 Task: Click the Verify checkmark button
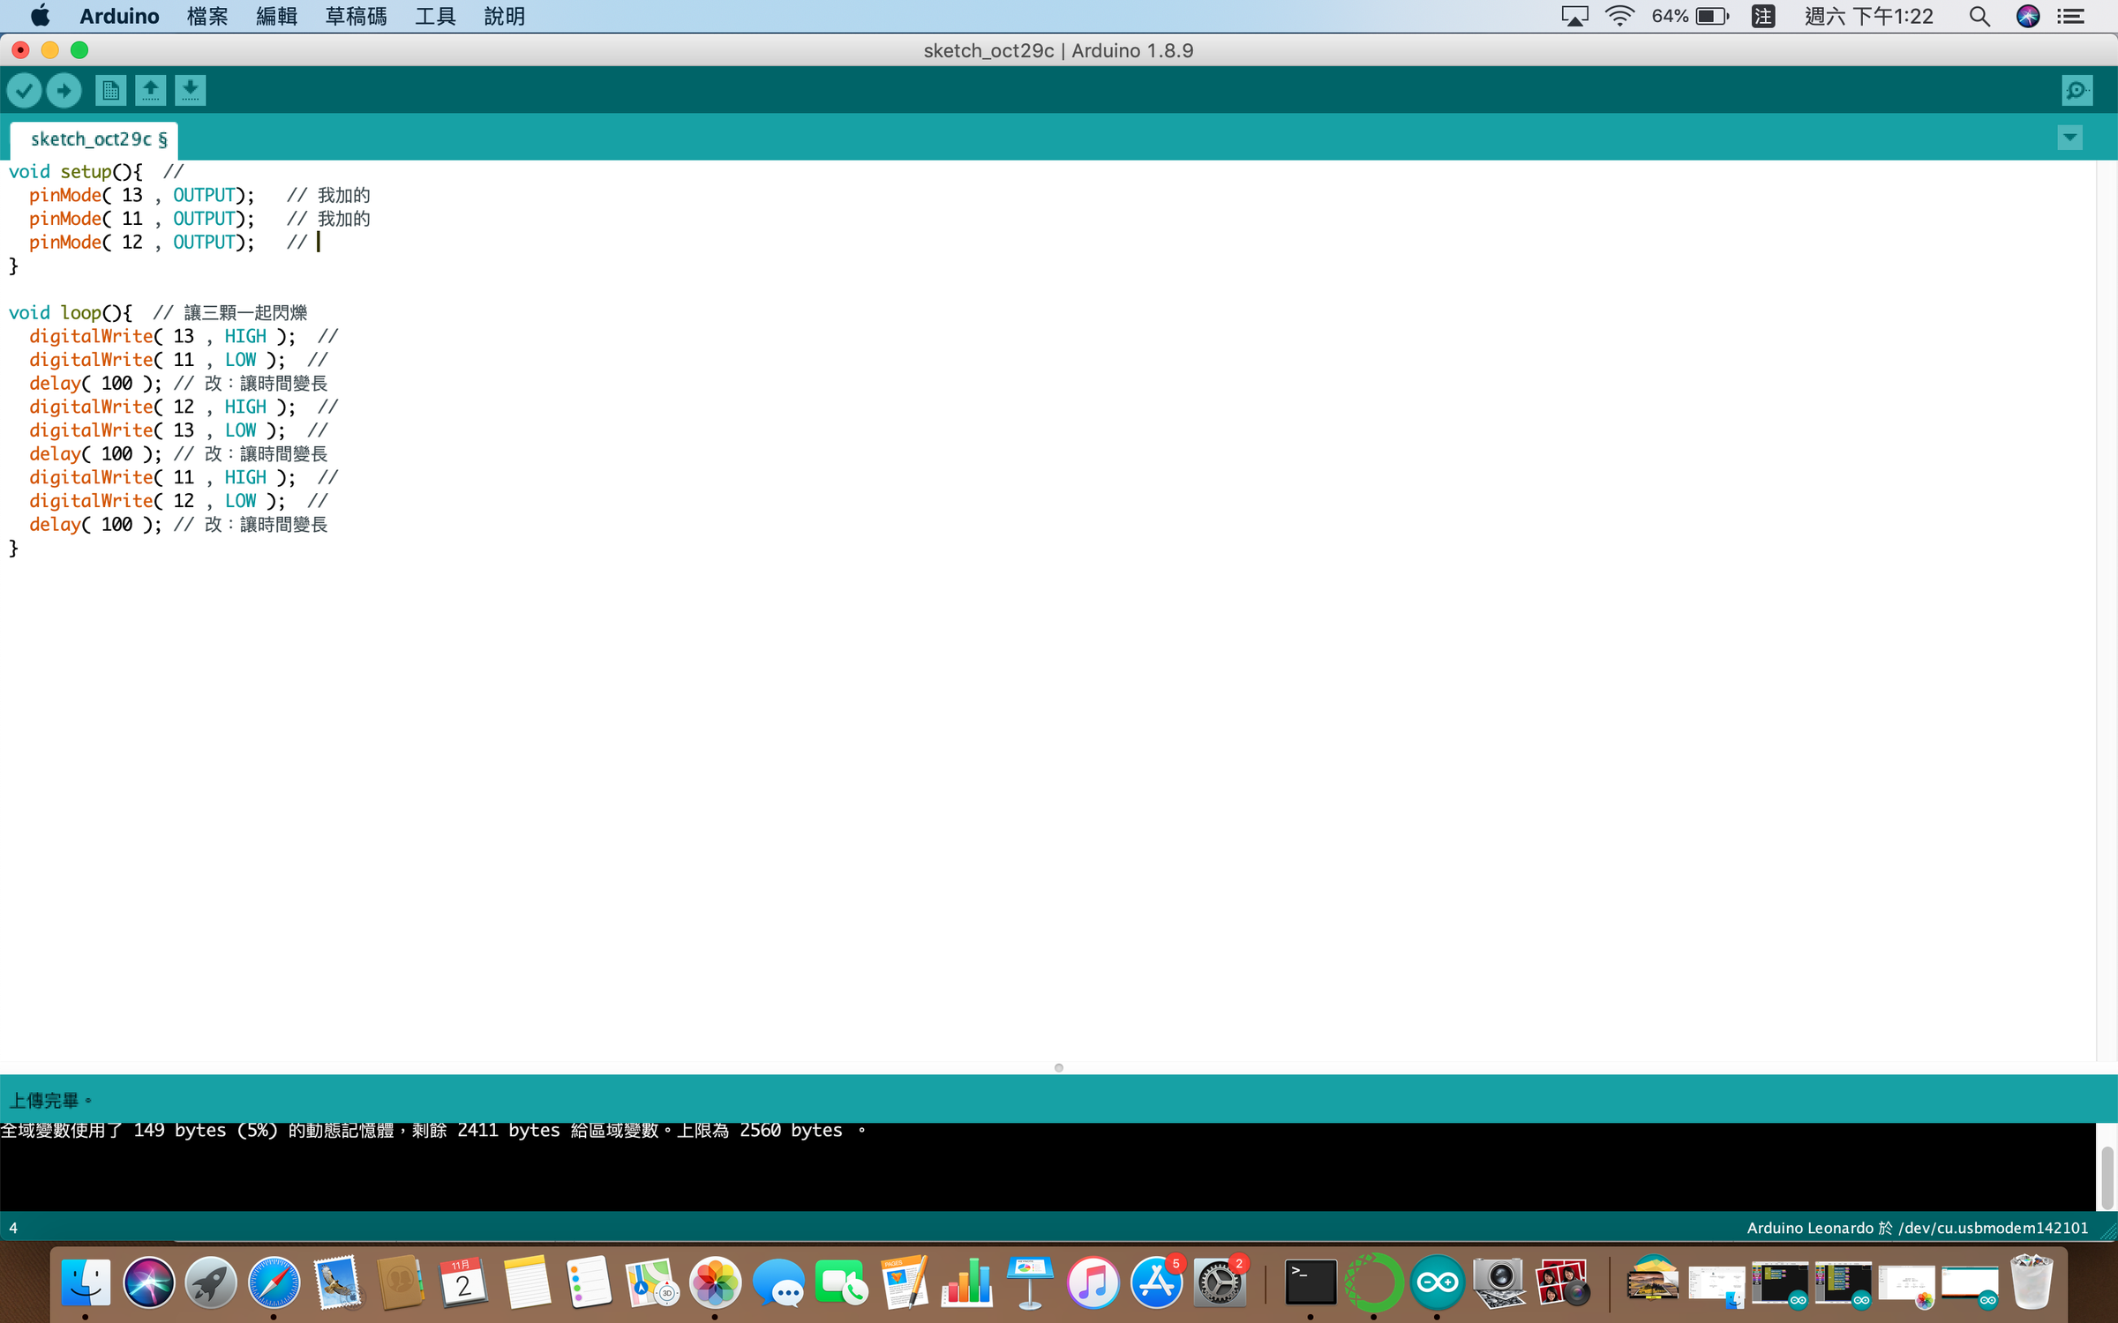[25, 90]
